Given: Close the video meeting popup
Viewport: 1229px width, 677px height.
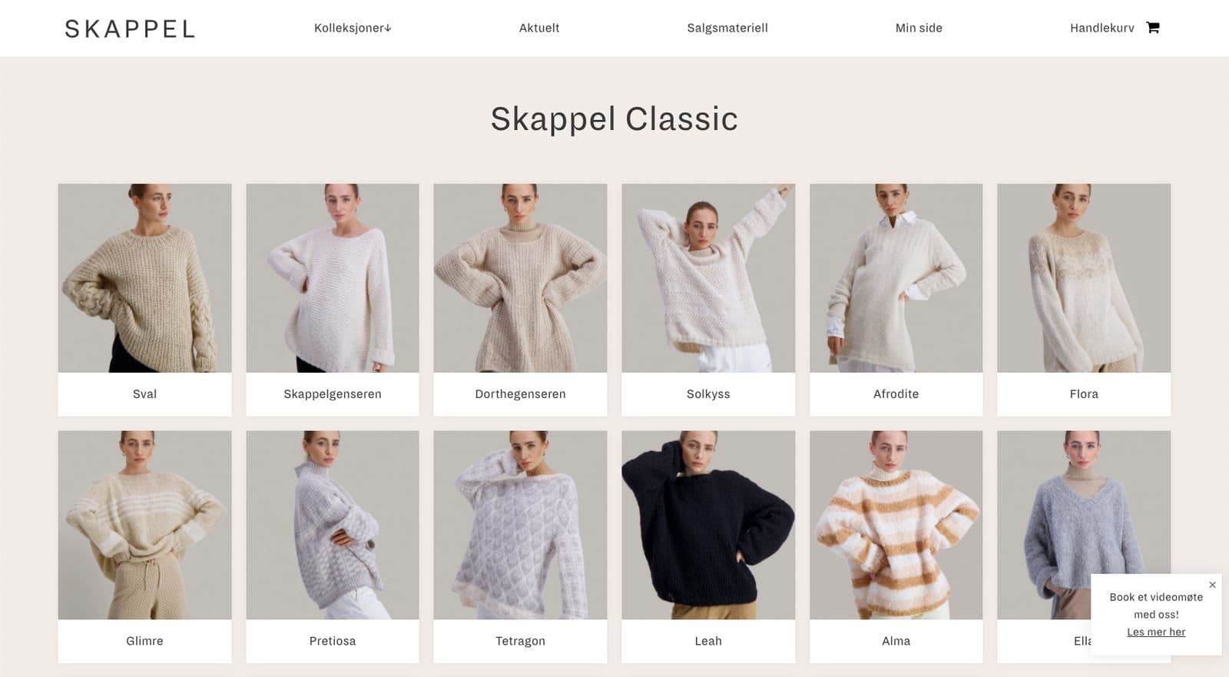Looking at the screenshot, I should click(x=1212, y=585).
